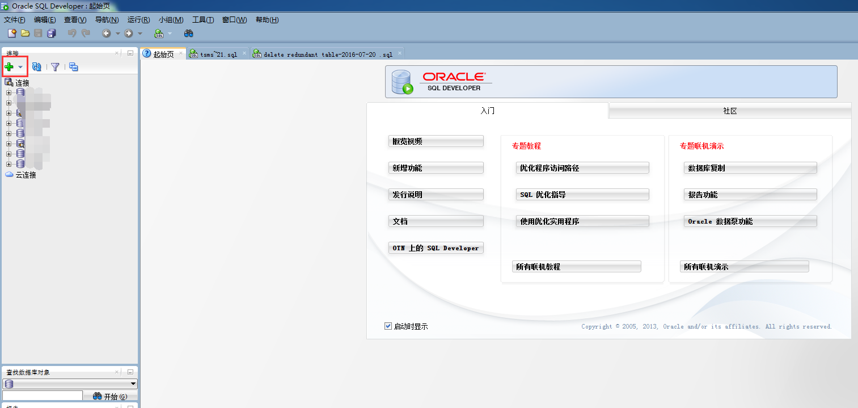Click the Collapse All icon in connections panel
This screenshot has height=408, width=858.
click(74, 67)
